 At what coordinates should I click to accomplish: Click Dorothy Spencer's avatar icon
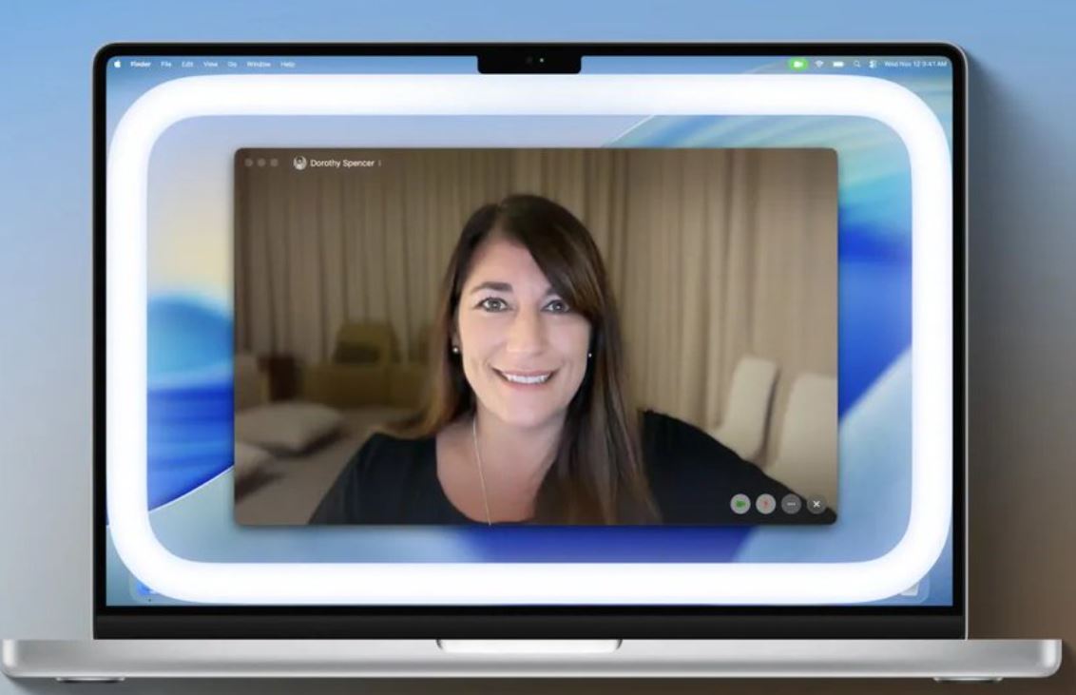coord(300,163)
